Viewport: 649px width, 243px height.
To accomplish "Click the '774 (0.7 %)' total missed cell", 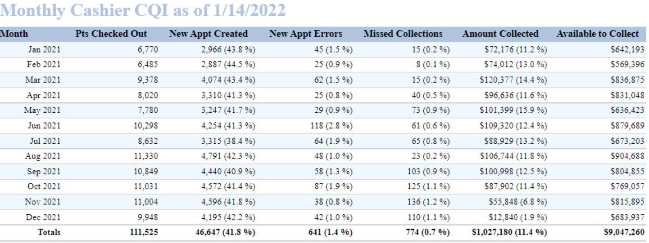I will tap(428, 233).
